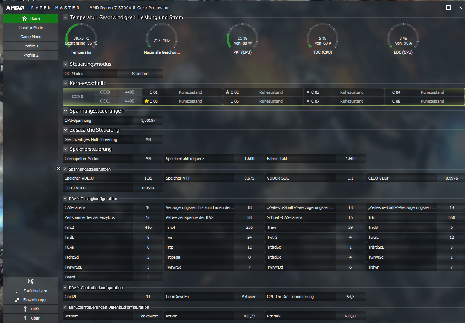Click the CPU-Spannung value 1,00197

(148, 120)
